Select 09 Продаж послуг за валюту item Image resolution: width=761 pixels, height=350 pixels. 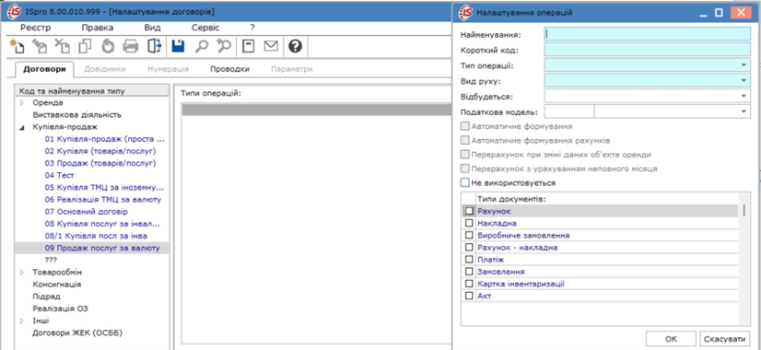tap(102, 248)
